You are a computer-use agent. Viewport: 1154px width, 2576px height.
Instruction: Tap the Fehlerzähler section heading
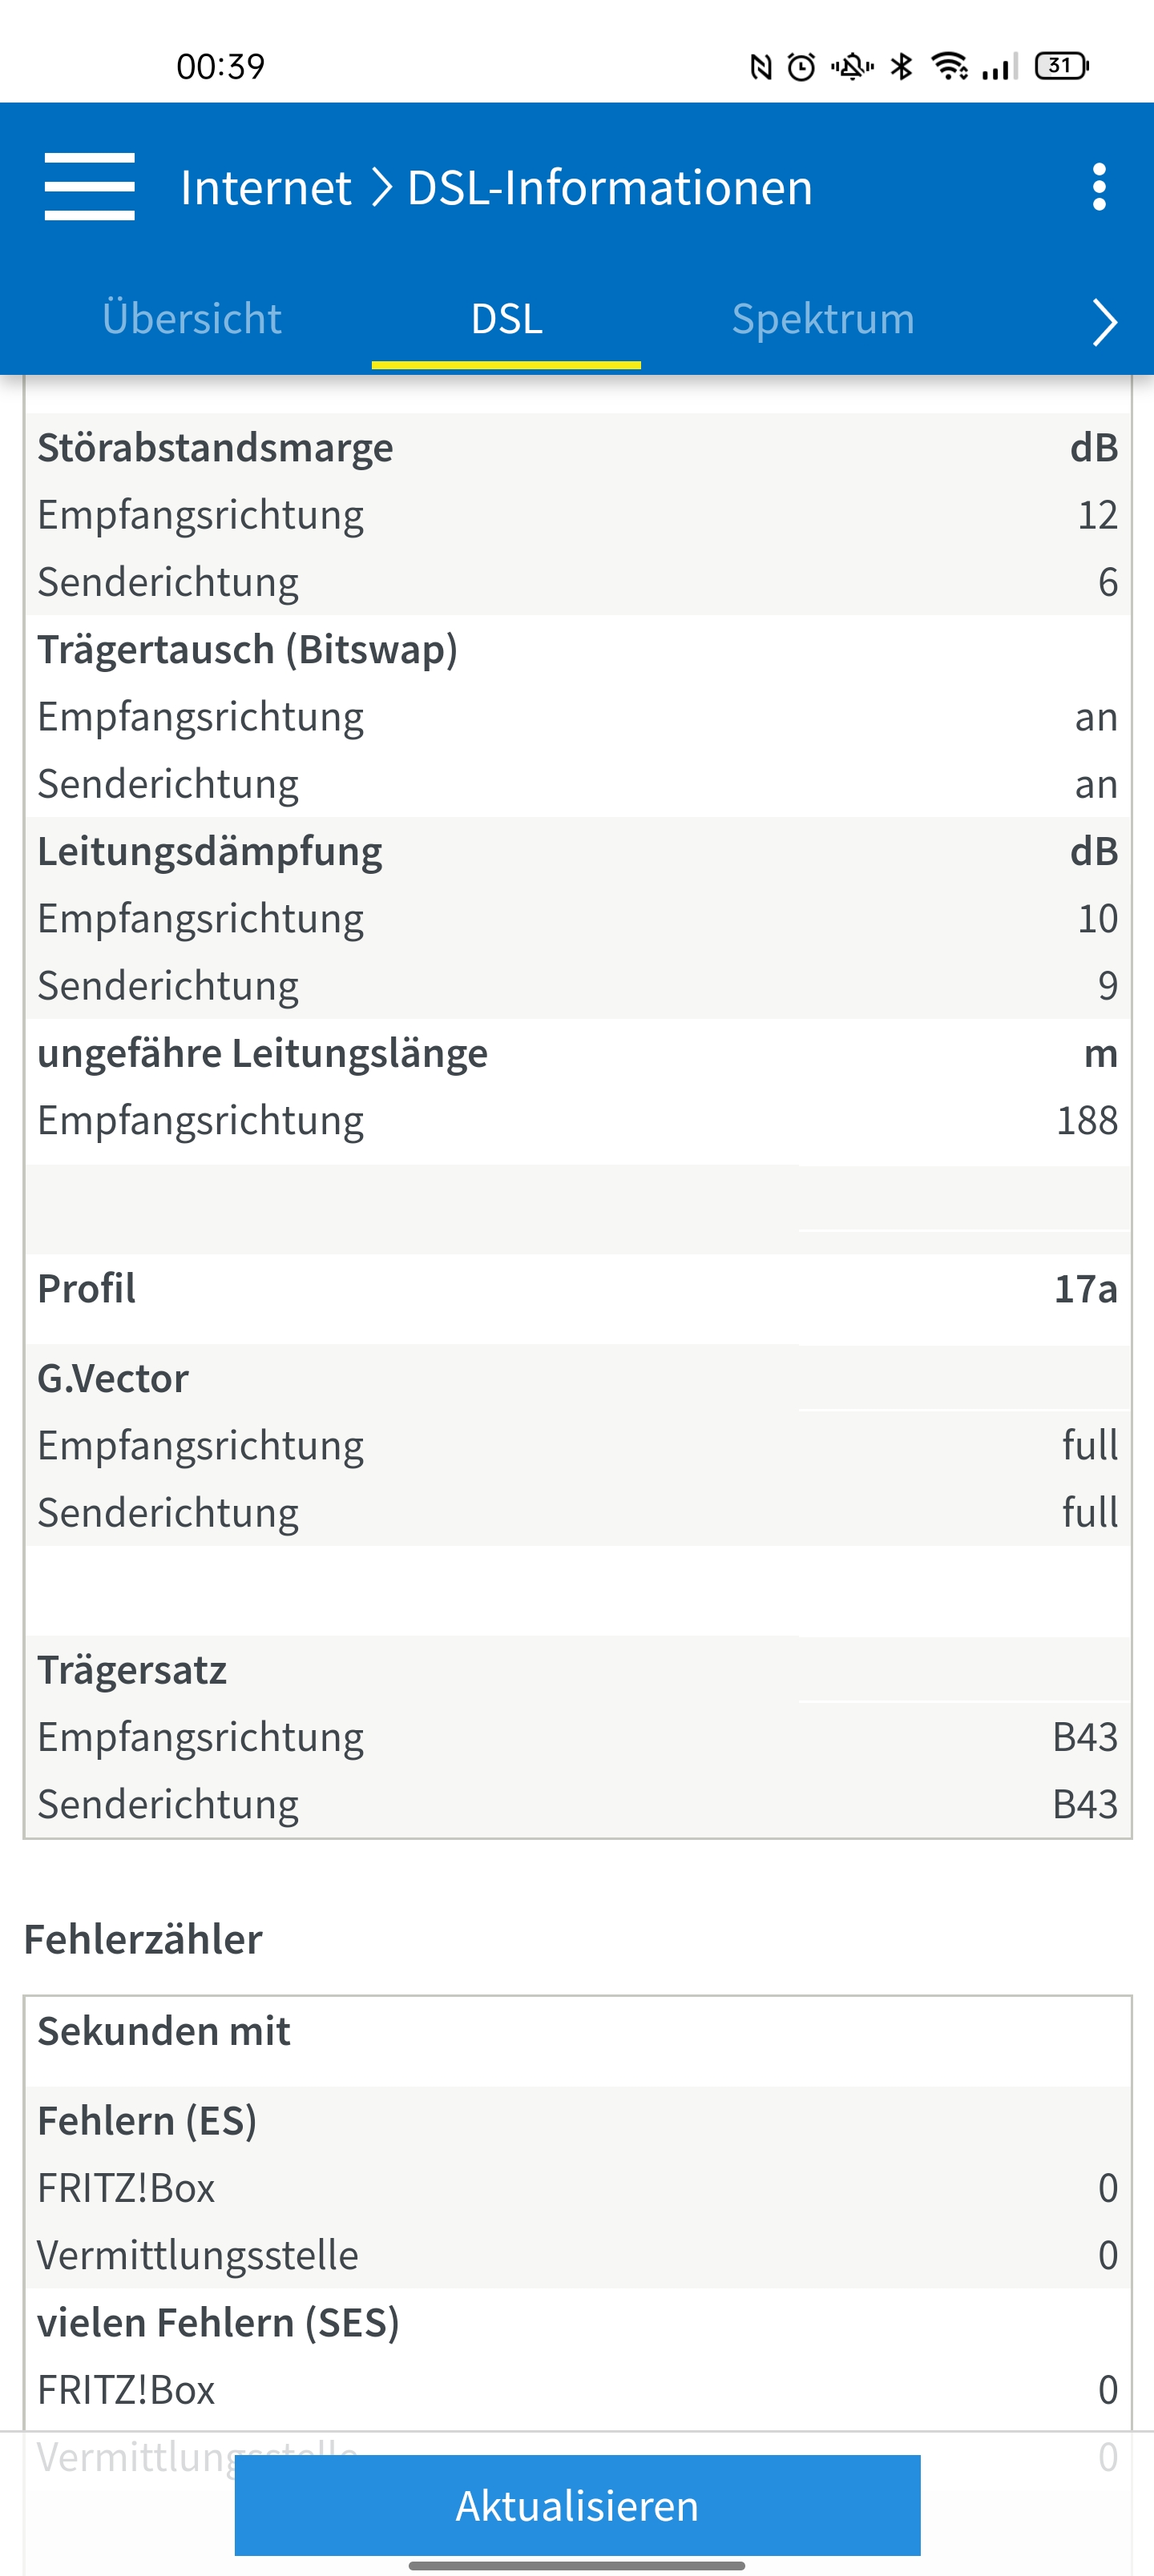click(143, 1939)
